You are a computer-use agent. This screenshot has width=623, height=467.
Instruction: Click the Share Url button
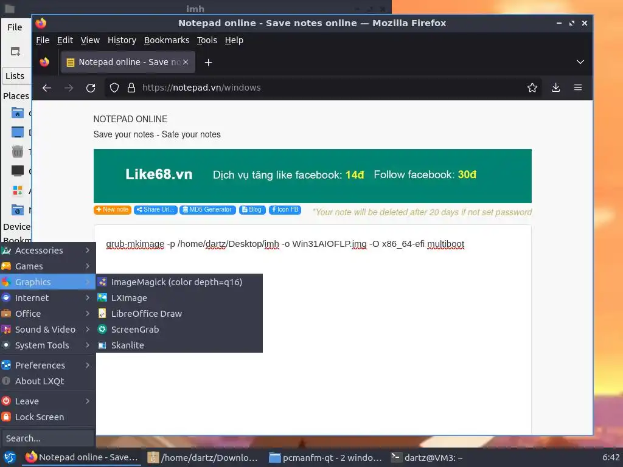point(155,210)
